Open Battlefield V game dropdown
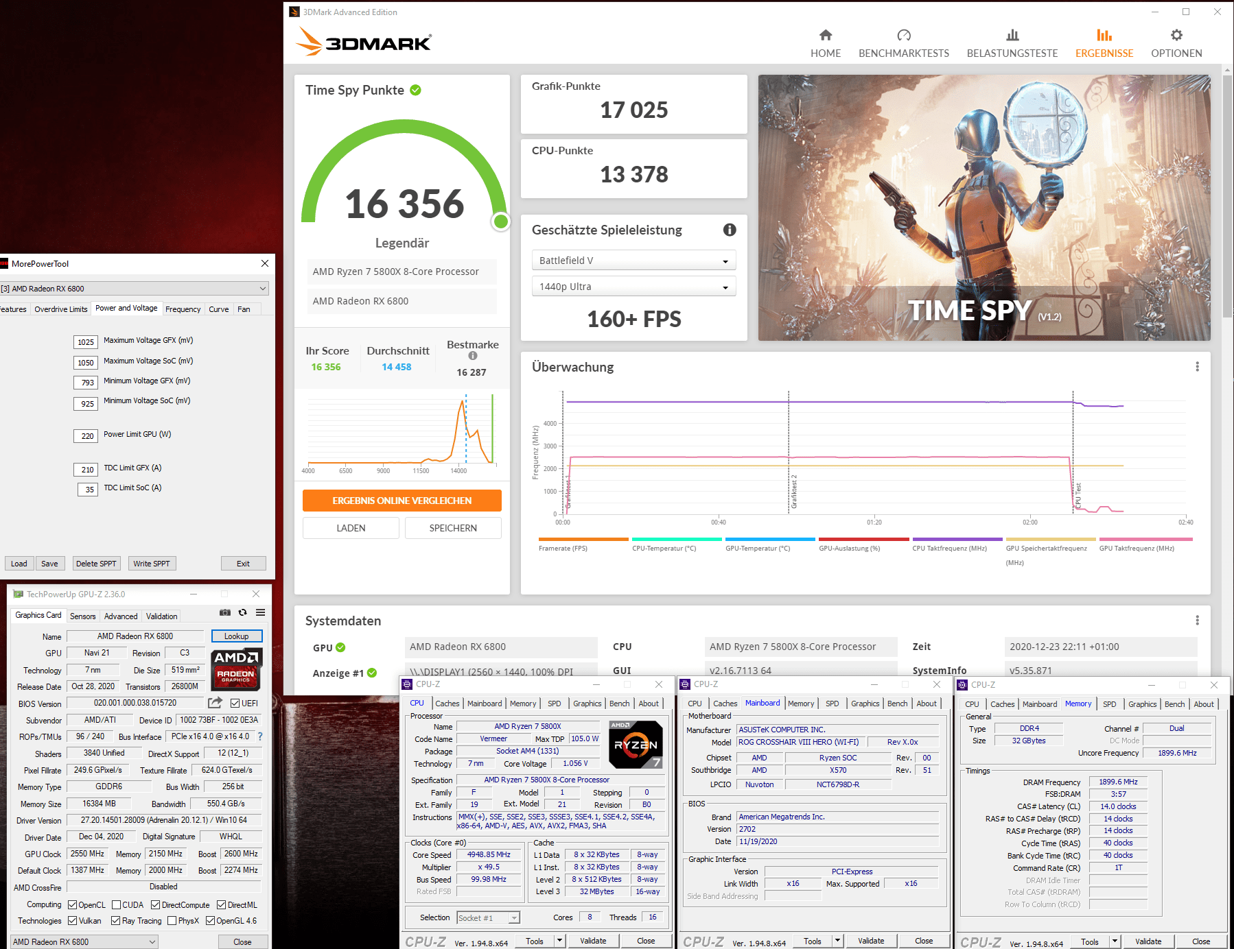1234x949 pixels. point(633,261)
